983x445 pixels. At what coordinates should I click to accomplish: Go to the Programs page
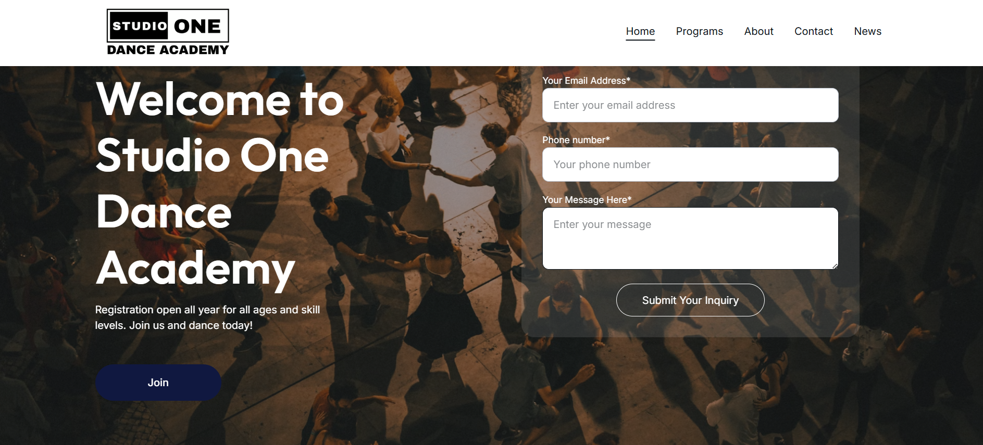pyautogui.click(x=699, y=31)
